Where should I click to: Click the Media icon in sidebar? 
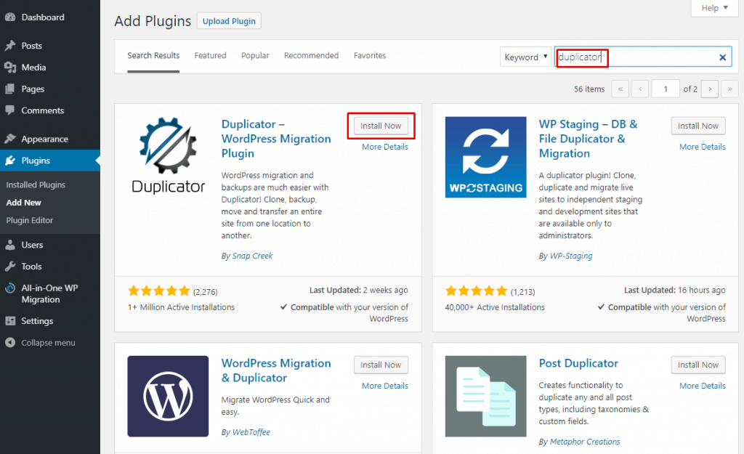pyautogui.click(x=10, y=68)
